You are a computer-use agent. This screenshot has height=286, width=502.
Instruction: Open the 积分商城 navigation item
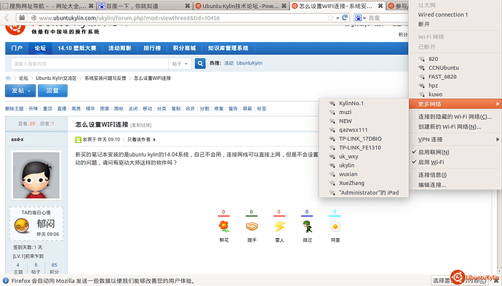point(184,48)
